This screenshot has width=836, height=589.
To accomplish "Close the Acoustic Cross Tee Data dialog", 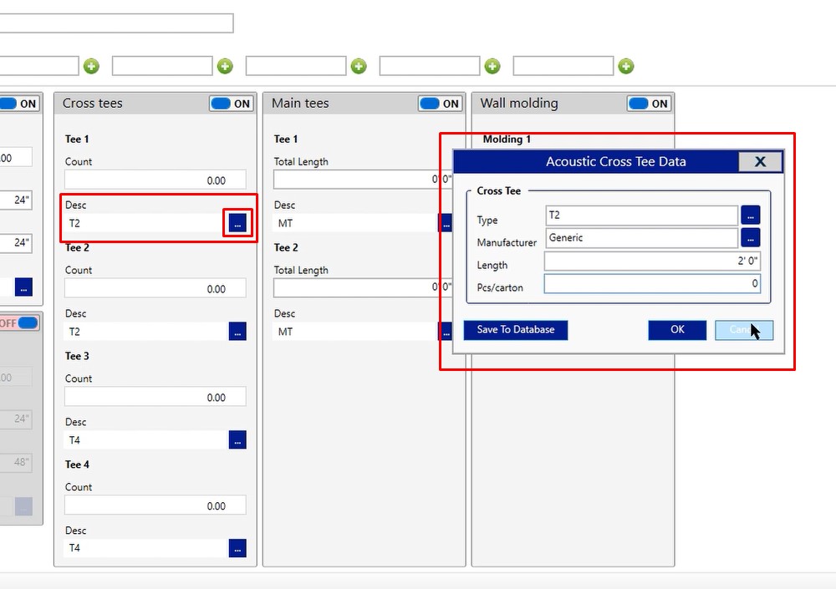I will pyautogui.click(x=760, y=162).
